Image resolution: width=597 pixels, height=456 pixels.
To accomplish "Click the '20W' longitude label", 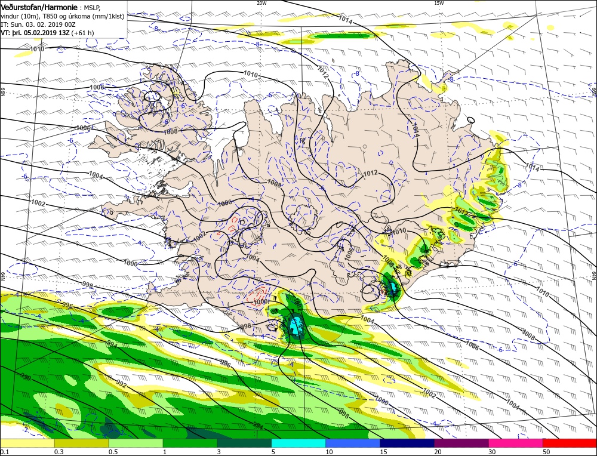I will tap(261, 2).
